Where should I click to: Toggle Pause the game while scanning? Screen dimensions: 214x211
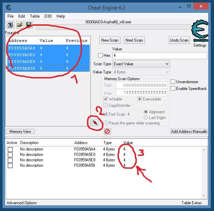coord(105,123)
